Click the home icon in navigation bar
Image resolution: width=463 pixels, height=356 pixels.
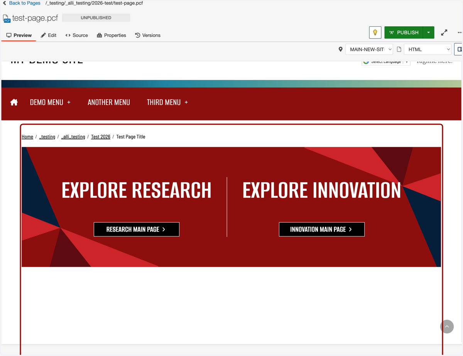(x=14, y=102)
